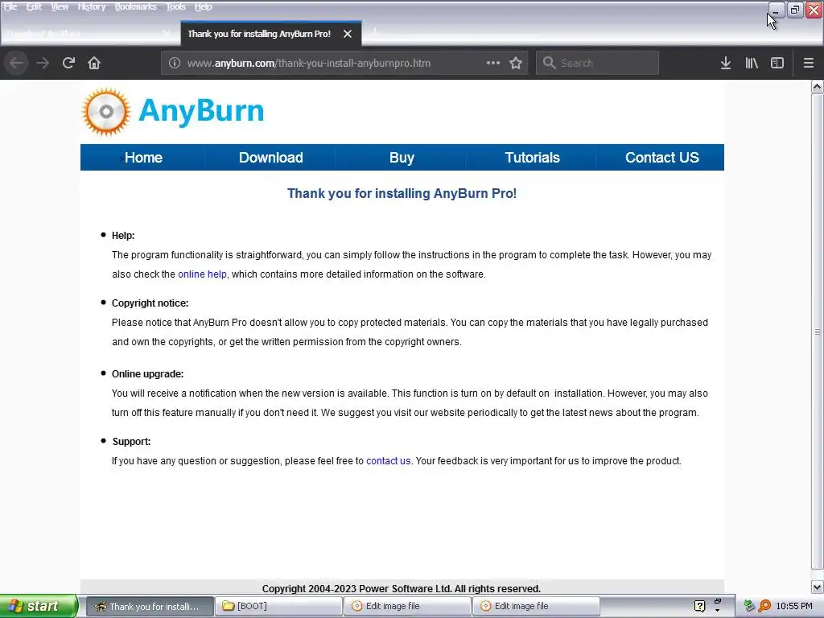Open the Library icon in toolbar
The image size is (824, 618).
tap(752, 63)
